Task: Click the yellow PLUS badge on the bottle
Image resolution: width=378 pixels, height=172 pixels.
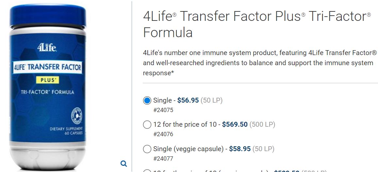Action: point(47,80)
